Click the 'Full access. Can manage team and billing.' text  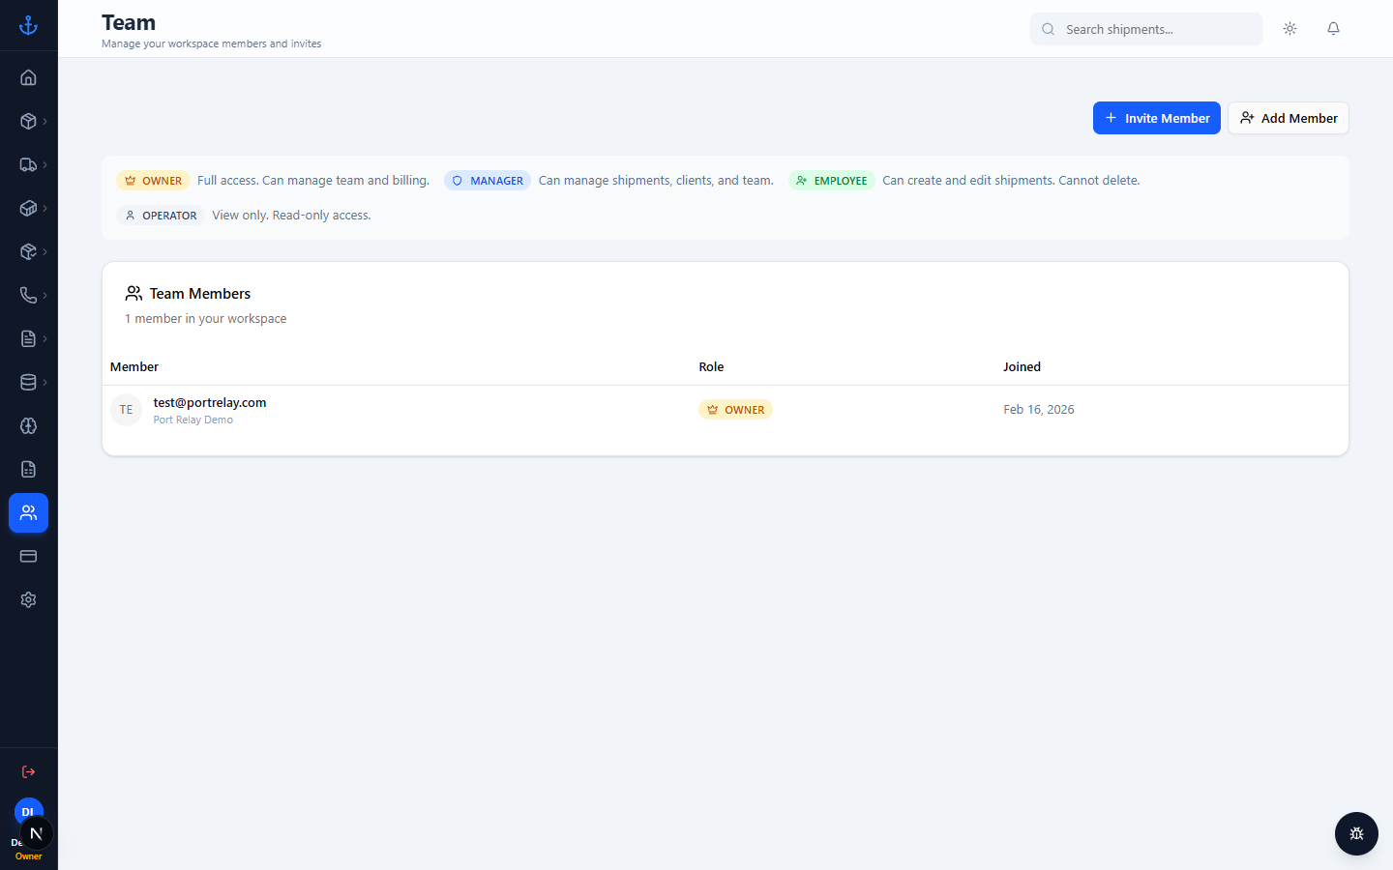coord(313,181)
